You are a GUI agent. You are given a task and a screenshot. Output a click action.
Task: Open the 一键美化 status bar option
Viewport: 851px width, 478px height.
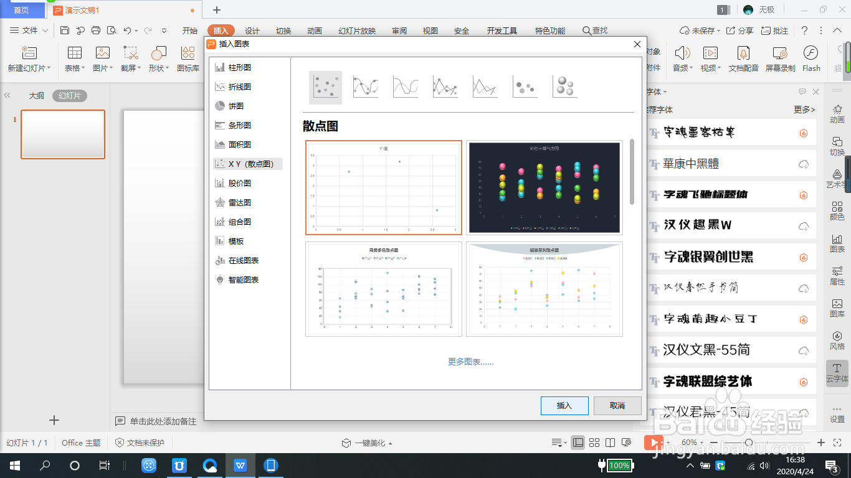coord(367,443)
